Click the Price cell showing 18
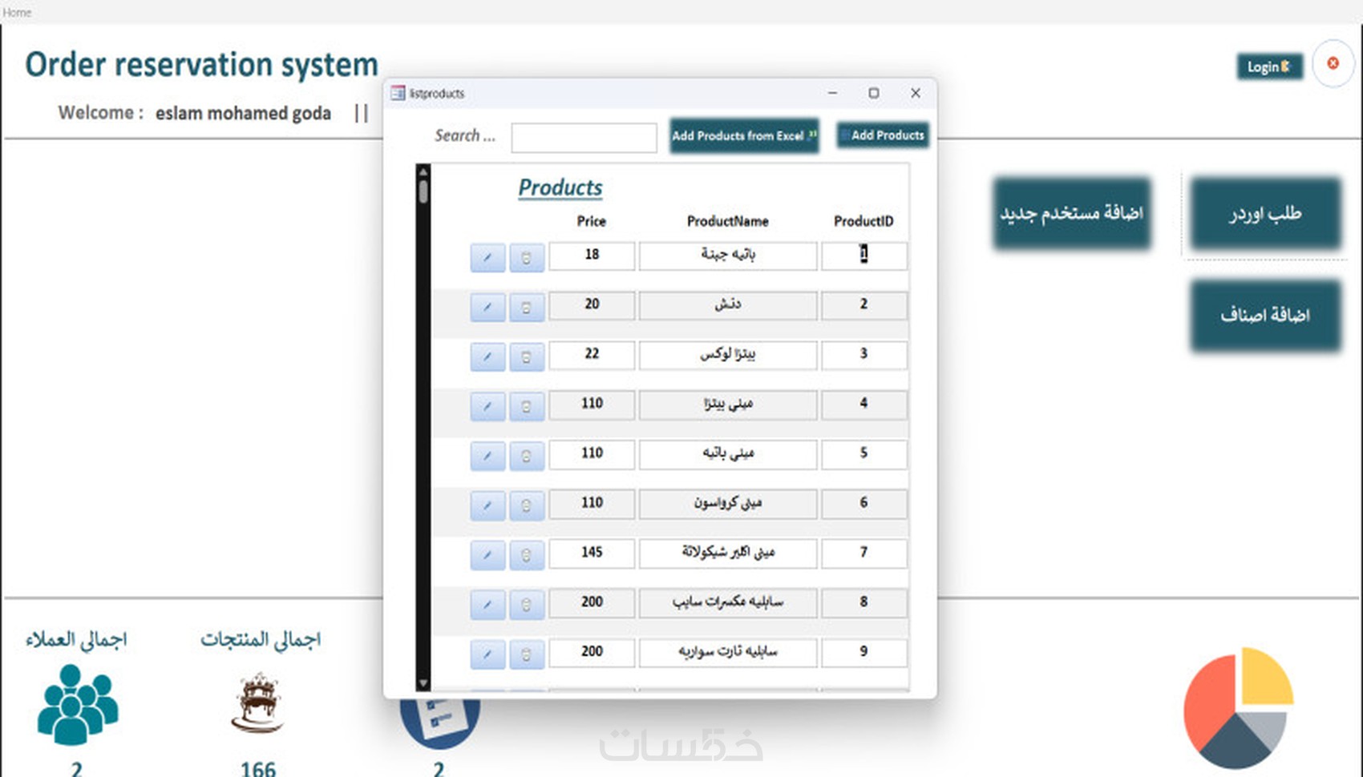Viewport: 1363px width, 777px height. pyautogui.click(x=592, y=256)
